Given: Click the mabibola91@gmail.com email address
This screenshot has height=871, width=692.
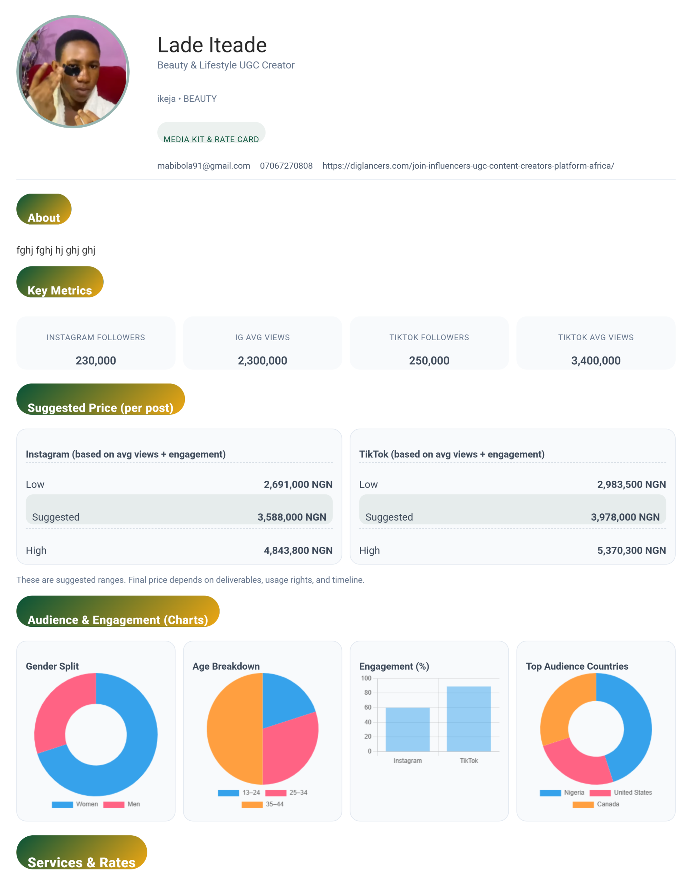Looking at the screenshot, I should tap(203, 166).
